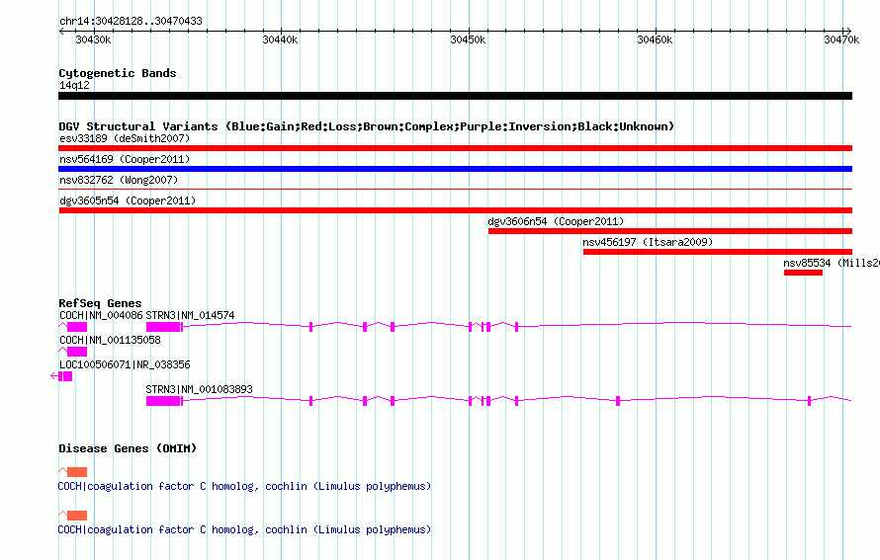The image size is (880, 560).
Task: Open the COCH|NM_001135058 gene label
Action: pyautogui.click(x=110, y=341)
